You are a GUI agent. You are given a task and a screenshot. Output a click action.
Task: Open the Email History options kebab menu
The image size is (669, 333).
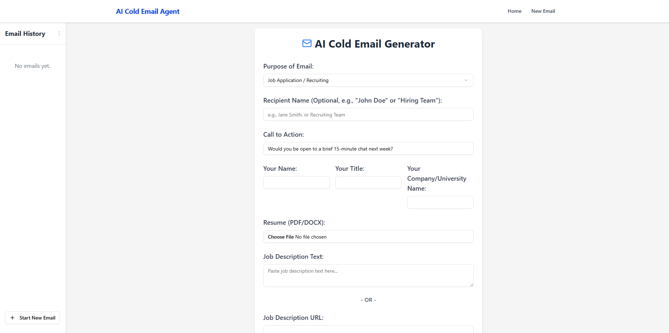click(x=59, y=33)
